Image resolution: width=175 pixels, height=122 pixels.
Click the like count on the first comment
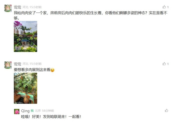168,7
